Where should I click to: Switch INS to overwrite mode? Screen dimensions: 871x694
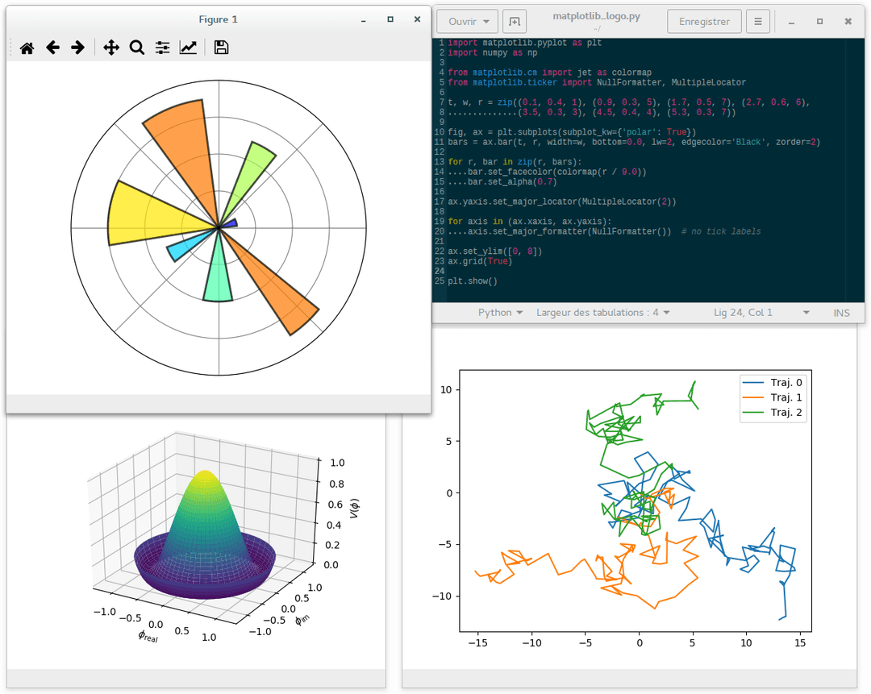pos(841,312)
